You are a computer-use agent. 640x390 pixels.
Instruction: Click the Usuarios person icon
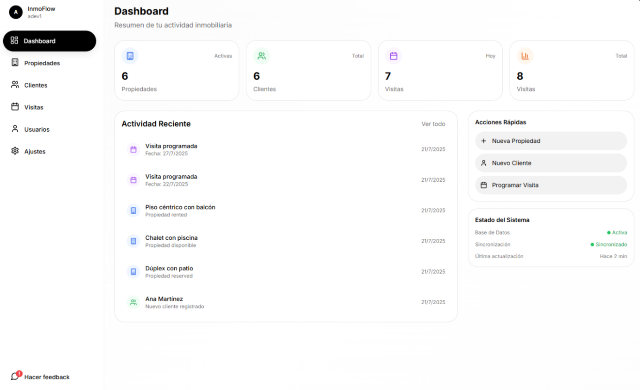15,129
